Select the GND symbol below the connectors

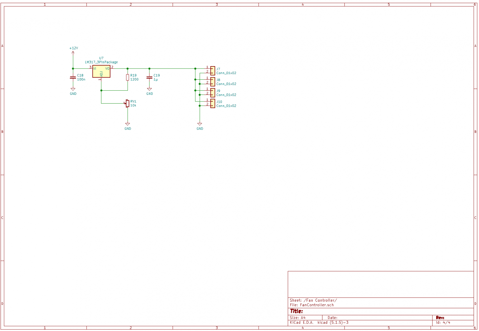click(200, 125)
